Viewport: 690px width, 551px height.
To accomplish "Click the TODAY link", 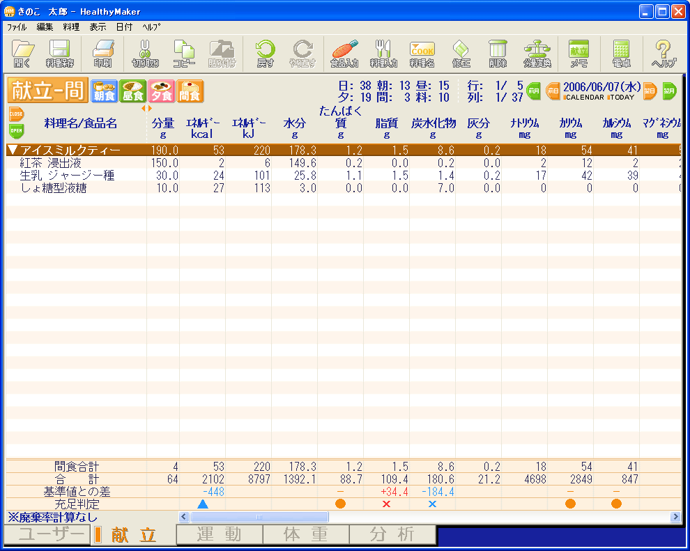I will tap(621, 98).
